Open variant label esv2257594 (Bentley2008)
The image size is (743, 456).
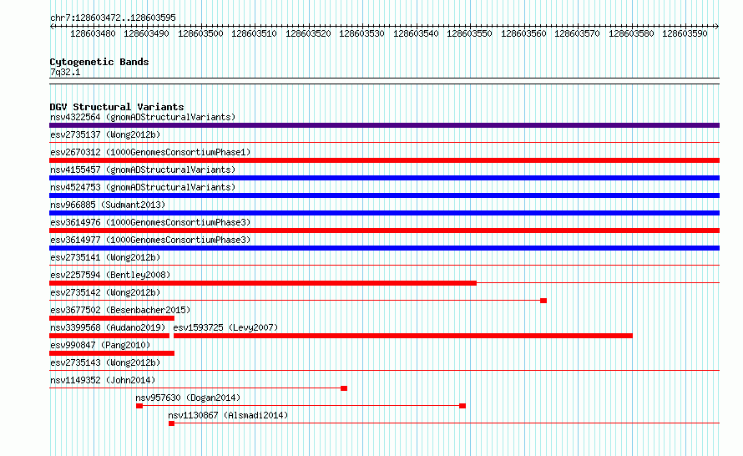(110, 275)
